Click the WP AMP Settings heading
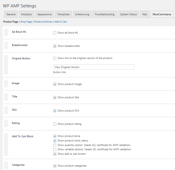175x170 pixels. tap(19, 6)
